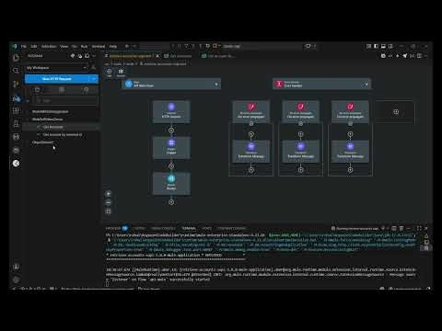Add component between Listener and Logger

(x=171, y=131)
